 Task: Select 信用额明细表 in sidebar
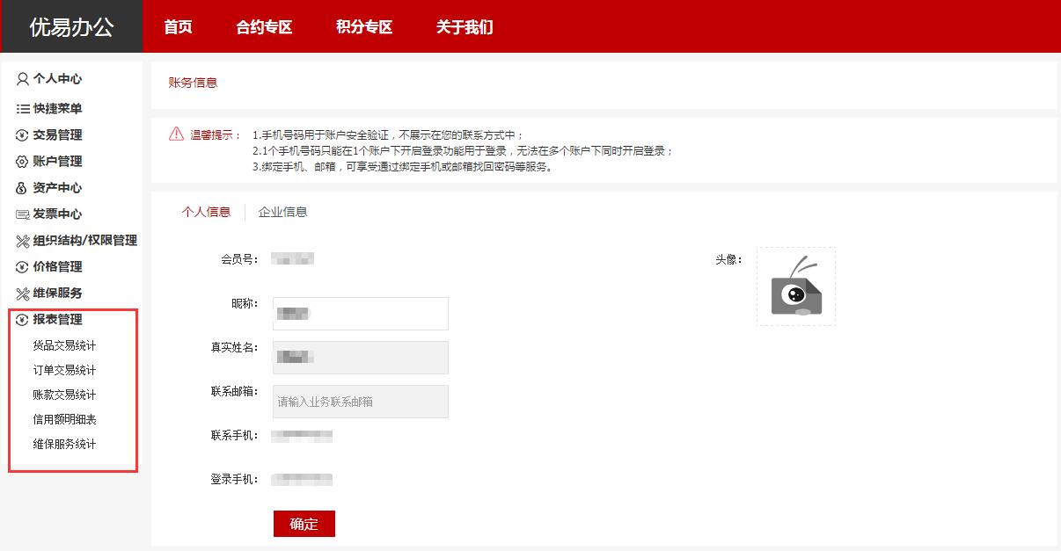[64, 419]
